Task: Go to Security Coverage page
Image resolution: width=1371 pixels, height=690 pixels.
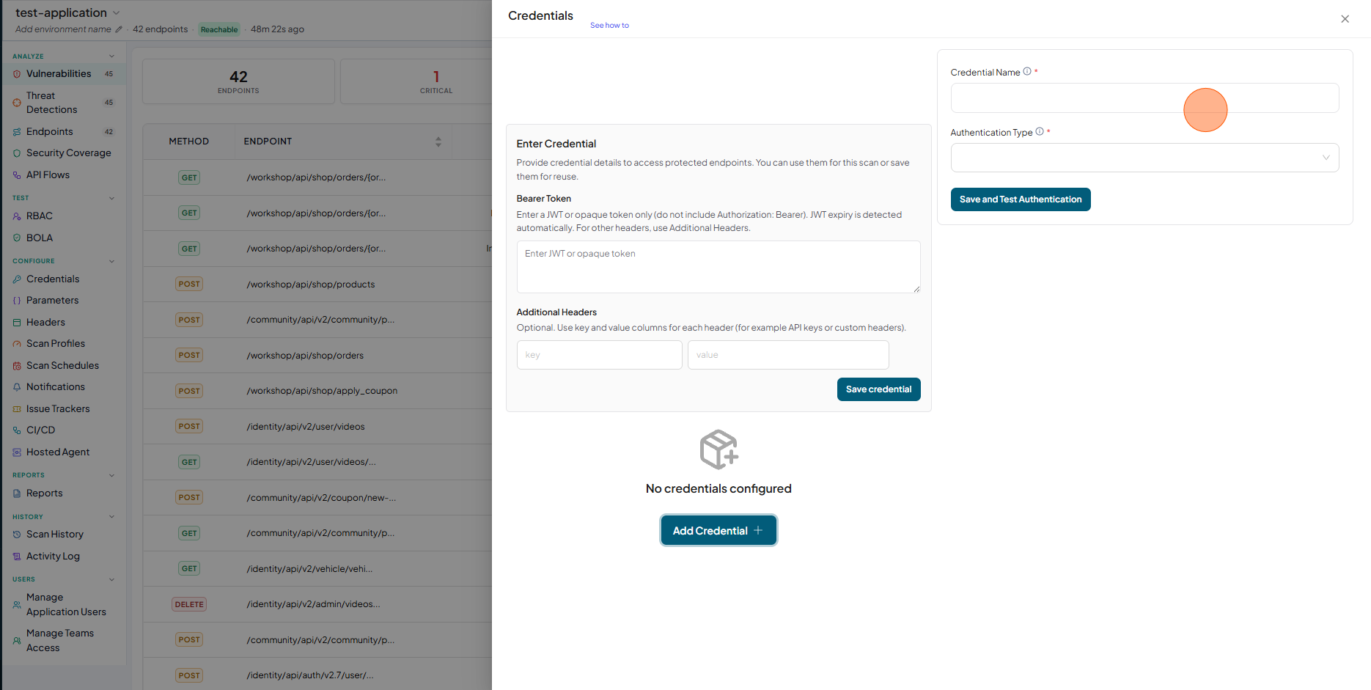Action: pos(69,153)
